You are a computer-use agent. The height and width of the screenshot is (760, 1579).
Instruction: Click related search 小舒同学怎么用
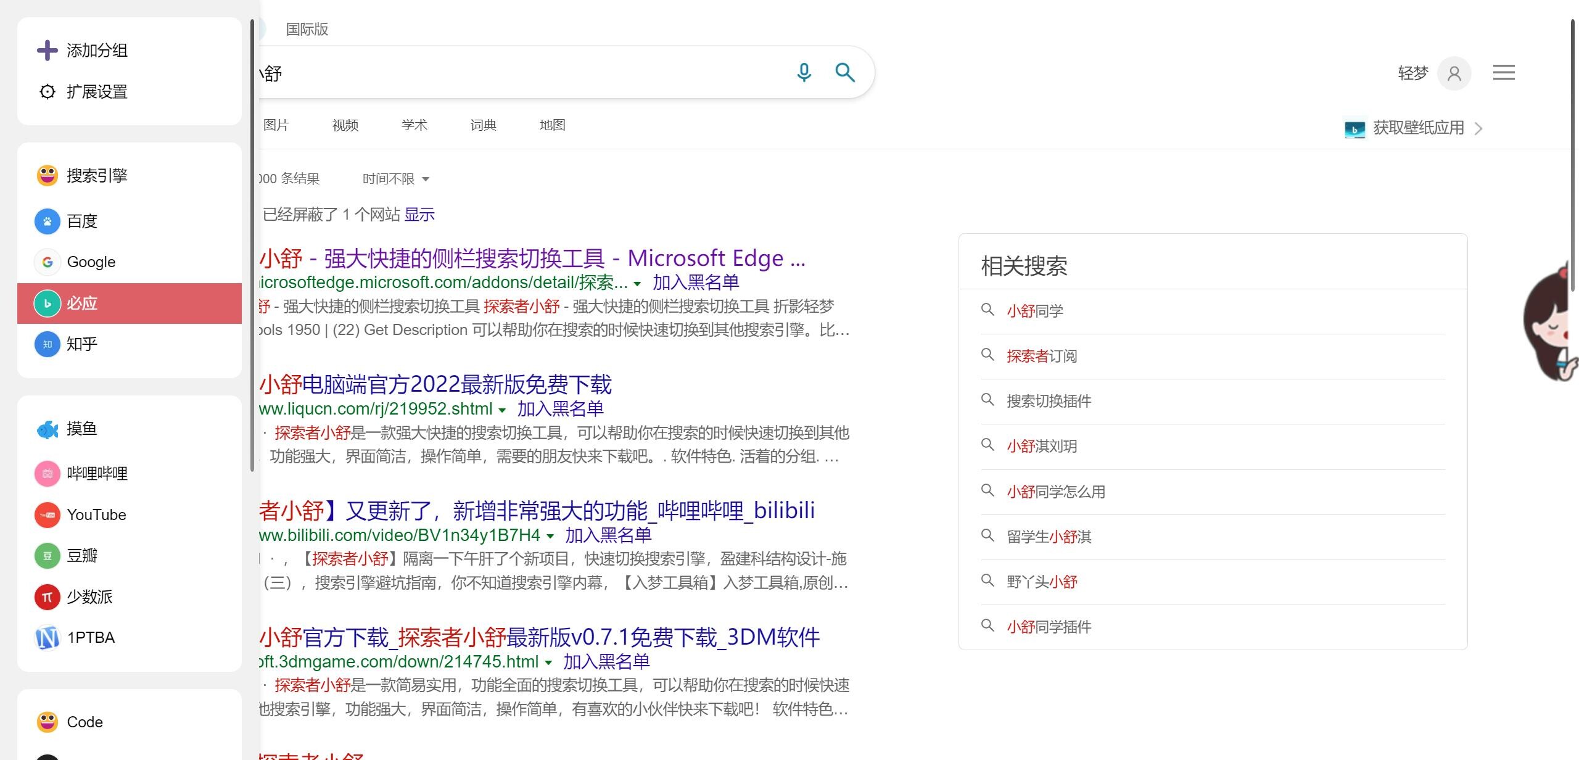(1056, 492)
